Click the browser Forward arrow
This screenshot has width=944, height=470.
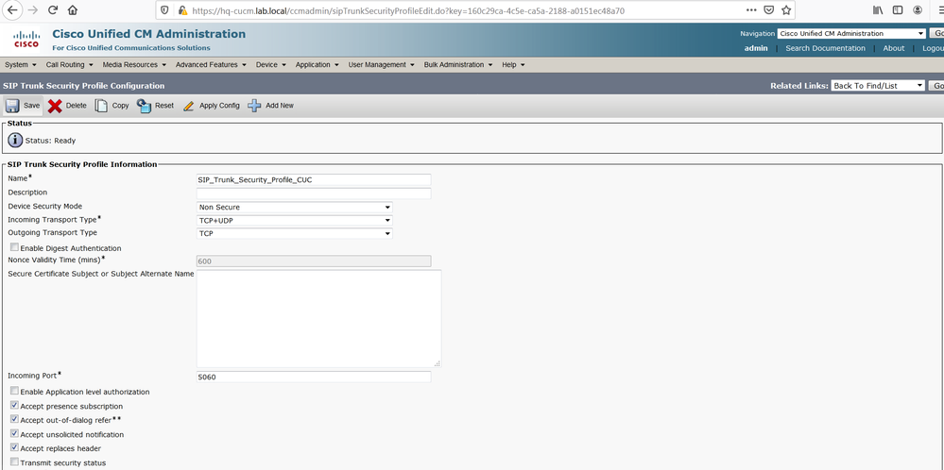tap(32, 10)
